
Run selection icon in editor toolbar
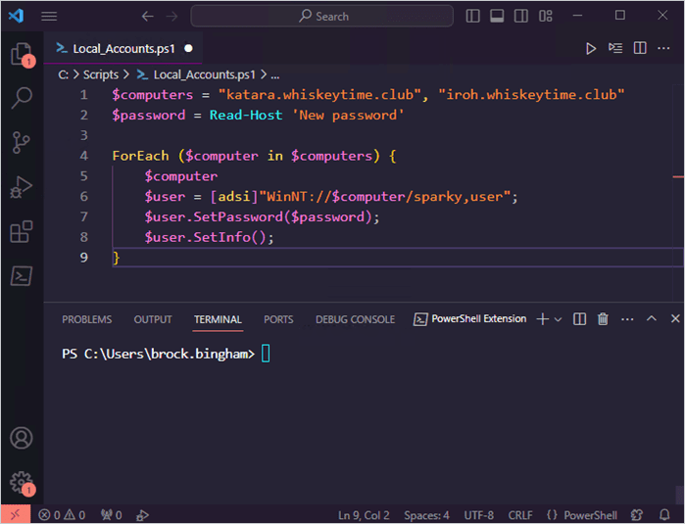[615, 48]
